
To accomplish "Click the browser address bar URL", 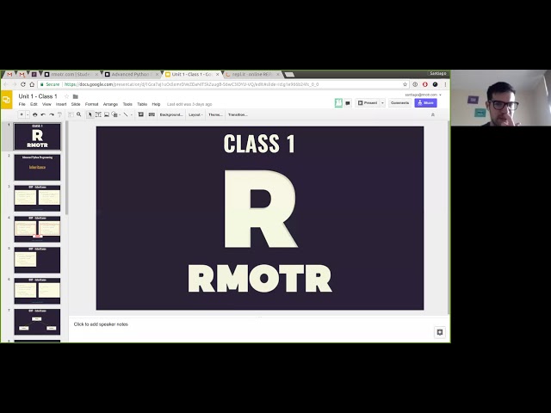I will 191,84.
